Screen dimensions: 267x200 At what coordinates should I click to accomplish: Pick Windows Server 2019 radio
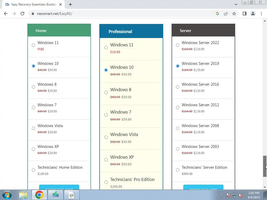178,66
